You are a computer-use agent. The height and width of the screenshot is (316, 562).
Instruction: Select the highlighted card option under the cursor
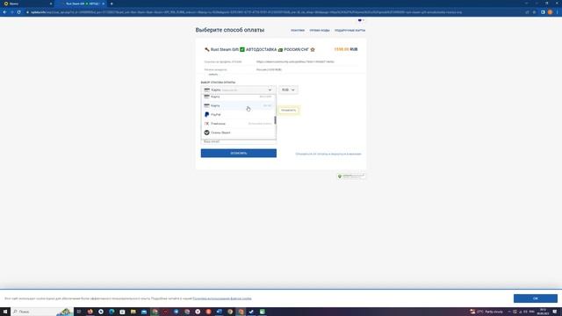pyautogui.click(x=238, y=105)
